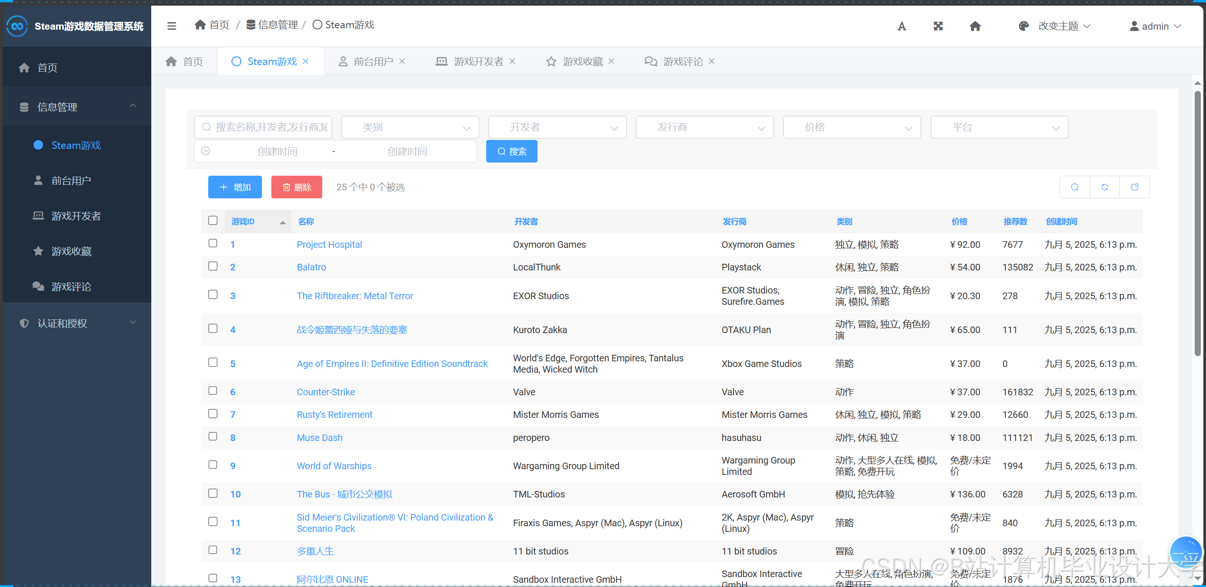
Task: Switch to the 前台用户 tab
Action: click(372, 61)
